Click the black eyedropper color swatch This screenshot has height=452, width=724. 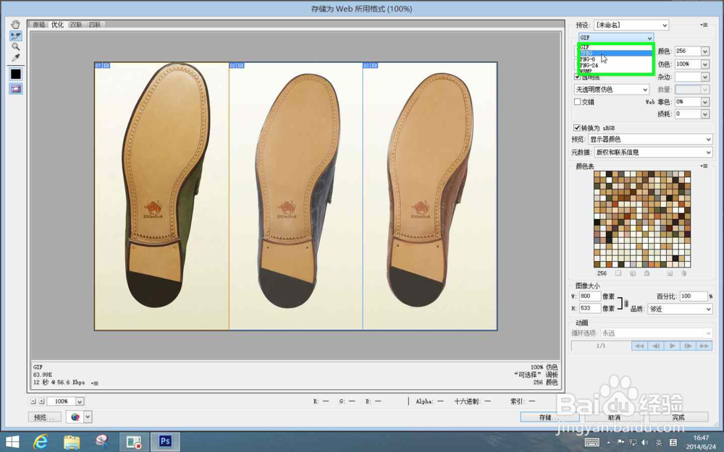pos(16,74)
